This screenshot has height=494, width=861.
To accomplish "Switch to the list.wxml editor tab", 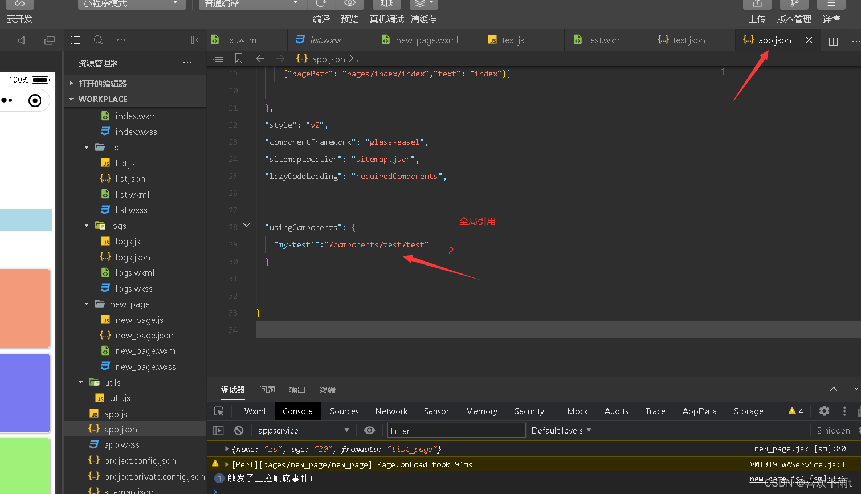I will [x=246, y=40].
